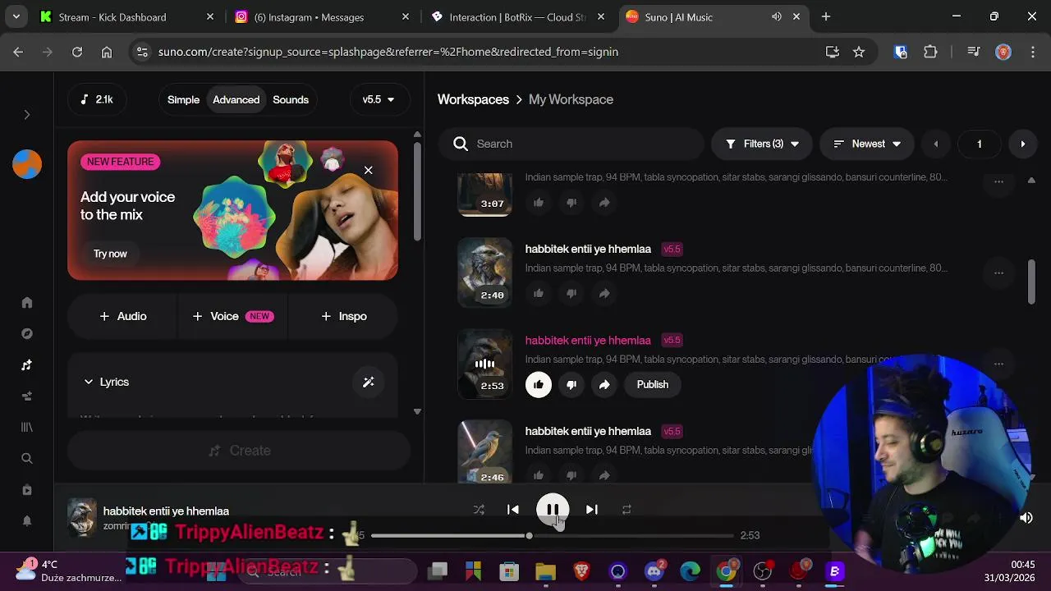
Task: Open the Suno Home sidebar icon
Action: pyautogui.click(x=27, y=302)
